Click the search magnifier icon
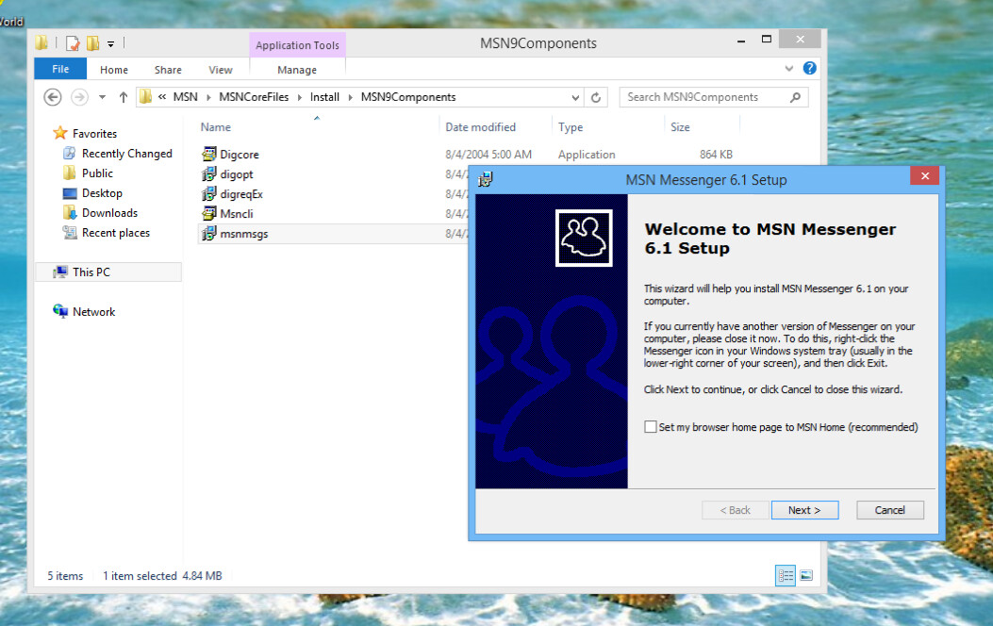The height and width of the screenshot is (626, 993). [x=795, y=97]
